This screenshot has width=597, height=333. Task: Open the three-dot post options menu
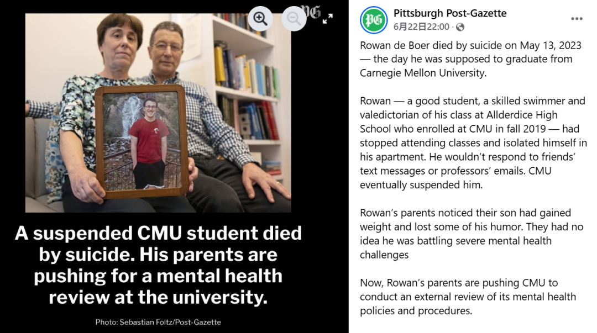577,19
